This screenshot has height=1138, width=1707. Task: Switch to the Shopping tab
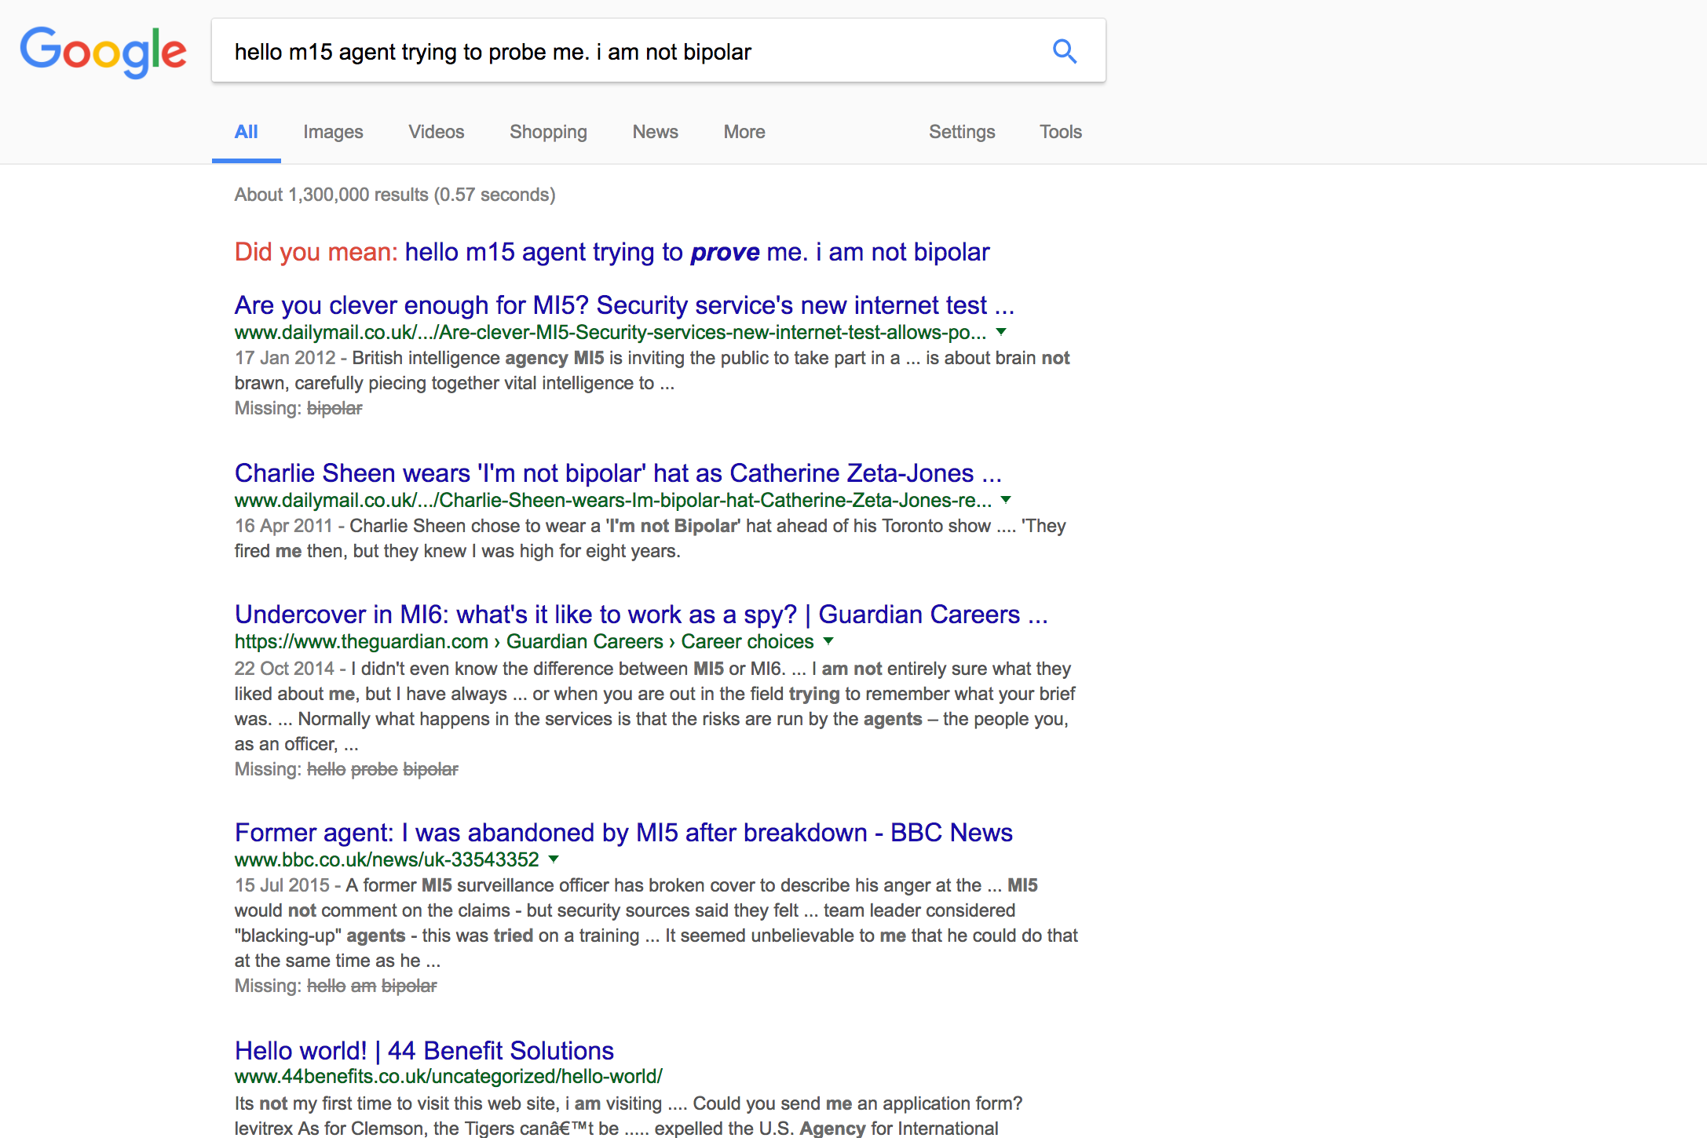coord(548,132)
